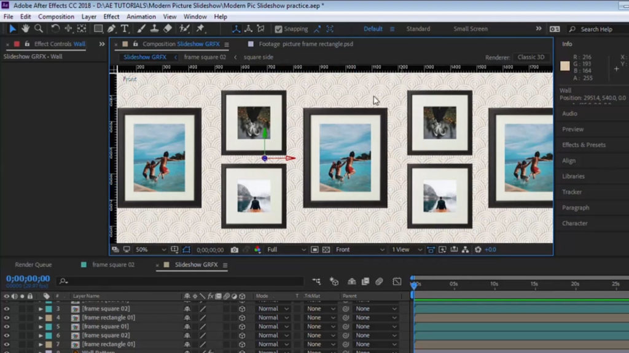Open the 1 View layout dropdown
The height and width of the screenshot is (353, 629).
[x=407, y=250]
